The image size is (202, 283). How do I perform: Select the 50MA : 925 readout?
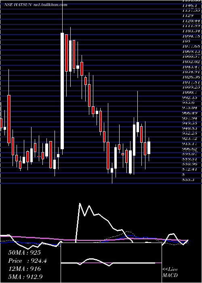tap(24, 253)
